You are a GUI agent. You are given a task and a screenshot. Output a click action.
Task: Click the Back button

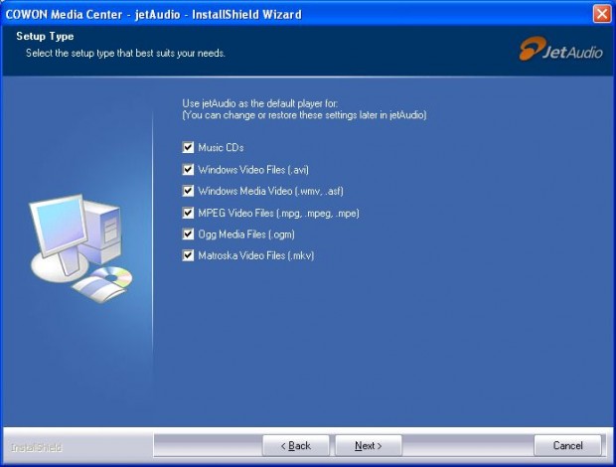(x=296, y=445)
